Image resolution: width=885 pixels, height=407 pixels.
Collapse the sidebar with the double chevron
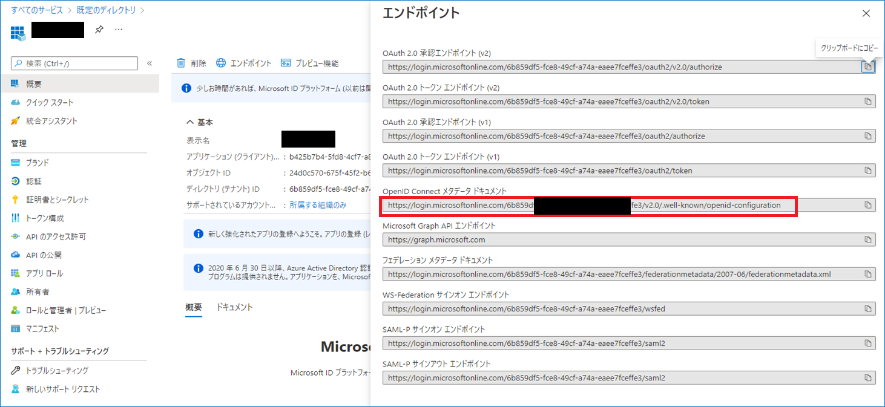point(150,63)
